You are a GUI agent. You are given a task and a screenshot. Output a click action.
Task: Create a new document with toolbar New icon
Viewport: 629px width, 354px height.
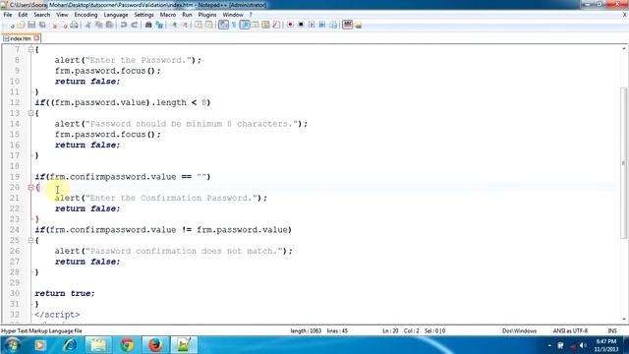click(12, 25)
